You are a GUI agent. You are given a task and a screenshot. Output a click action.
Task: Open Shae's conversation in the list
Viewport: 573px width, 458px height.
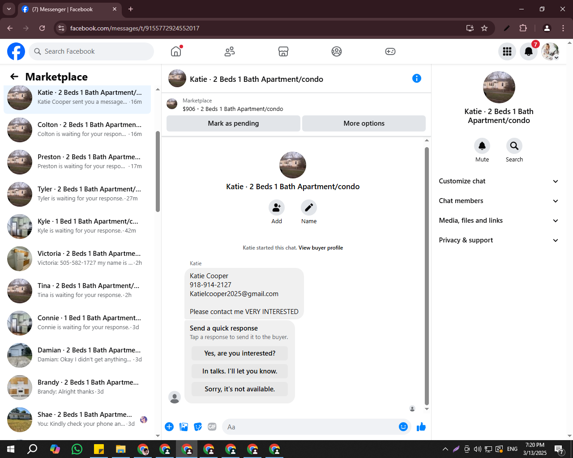click(77, 420)
